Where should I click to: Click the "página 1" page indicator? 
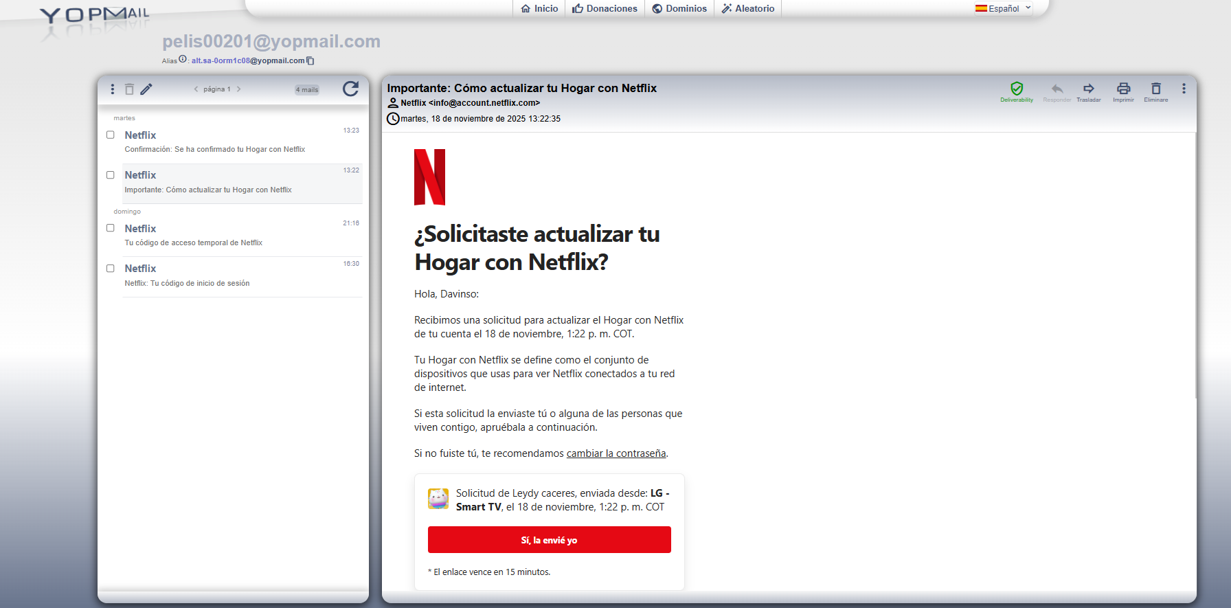[217, 89]
